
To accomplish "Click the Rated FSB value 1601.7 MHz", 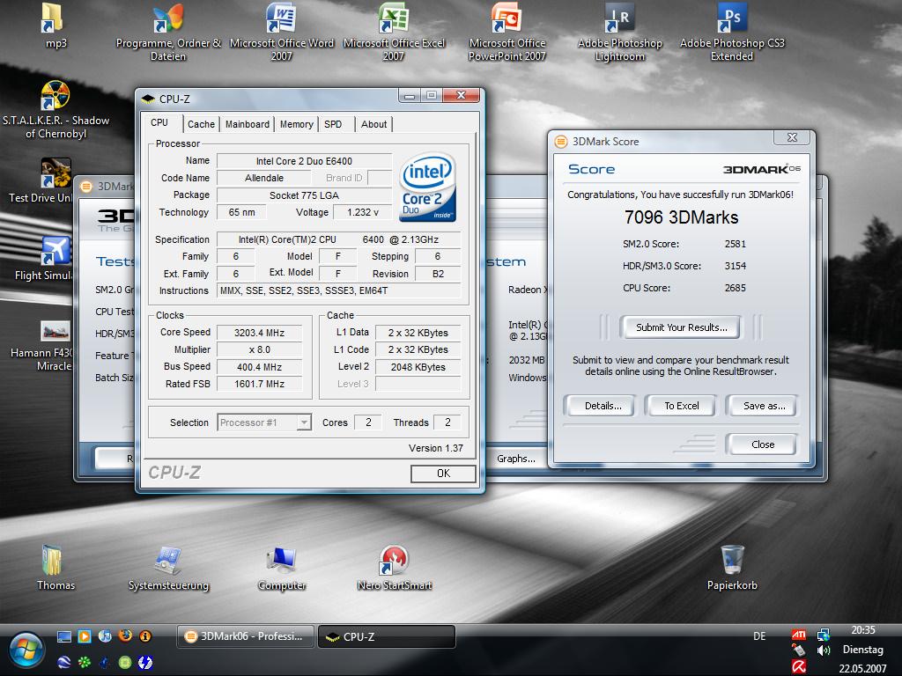I will click(x=260, y=384).
